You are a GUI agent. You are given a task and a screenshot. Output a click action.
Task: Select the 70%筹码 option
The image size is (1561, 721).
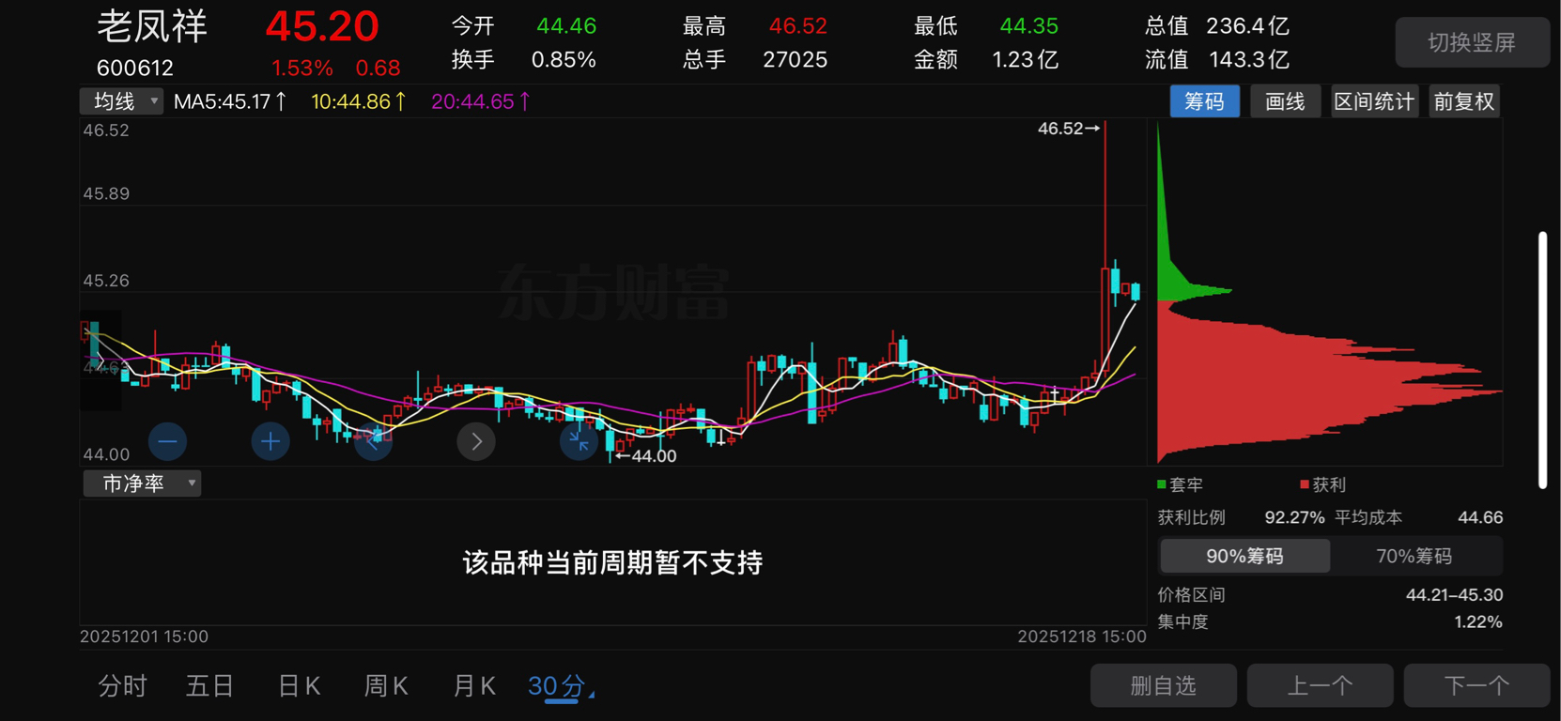point(1414,556)
